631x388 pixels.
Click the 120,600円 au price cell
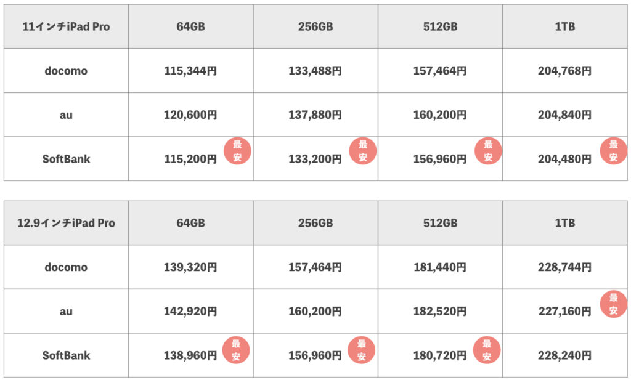tap(190, 115)
